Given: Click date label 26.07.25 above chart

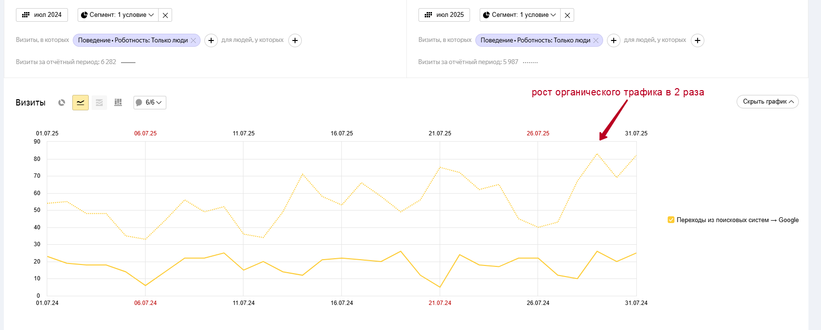Looking at the screenshot, I should click(x=538, y=133).
